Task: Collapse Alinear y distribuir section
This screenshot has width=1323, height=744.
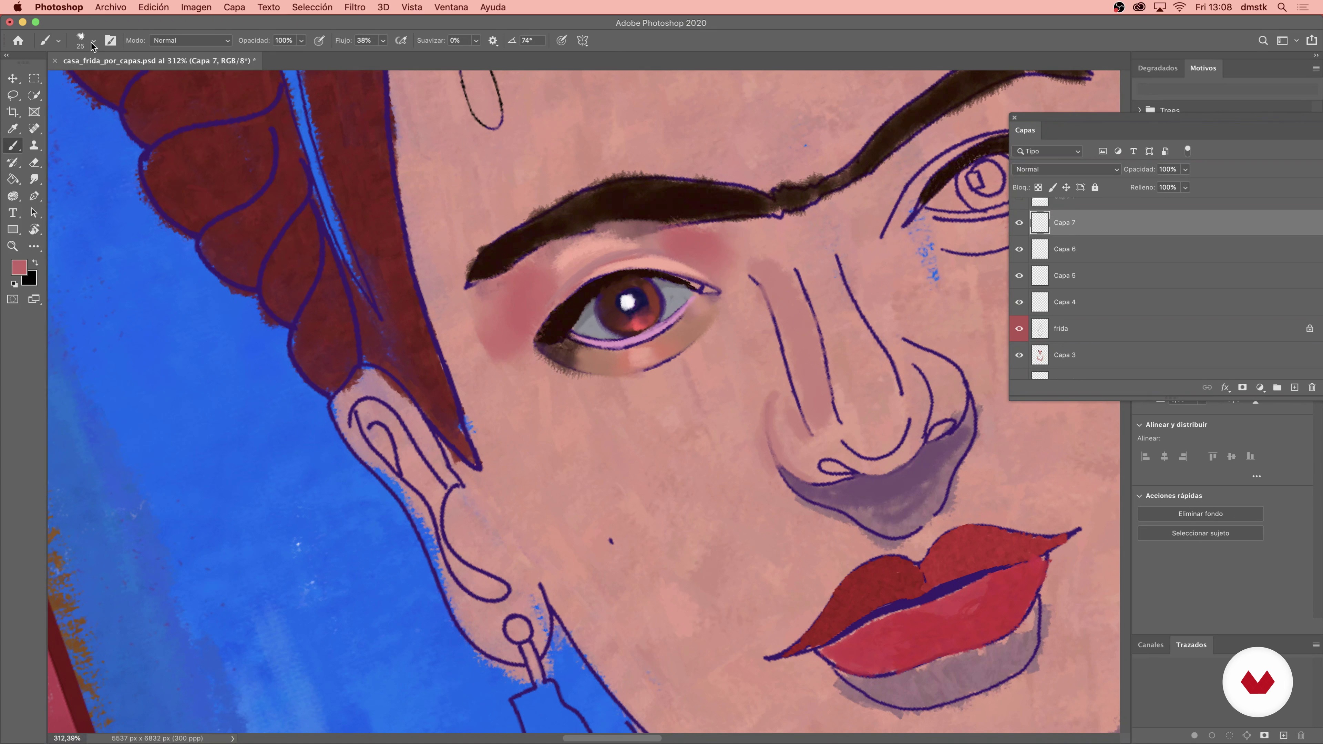Action: coord(1140,425)
